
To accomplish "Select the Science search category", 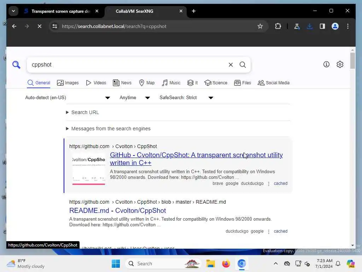I will [x=216, y=83].
